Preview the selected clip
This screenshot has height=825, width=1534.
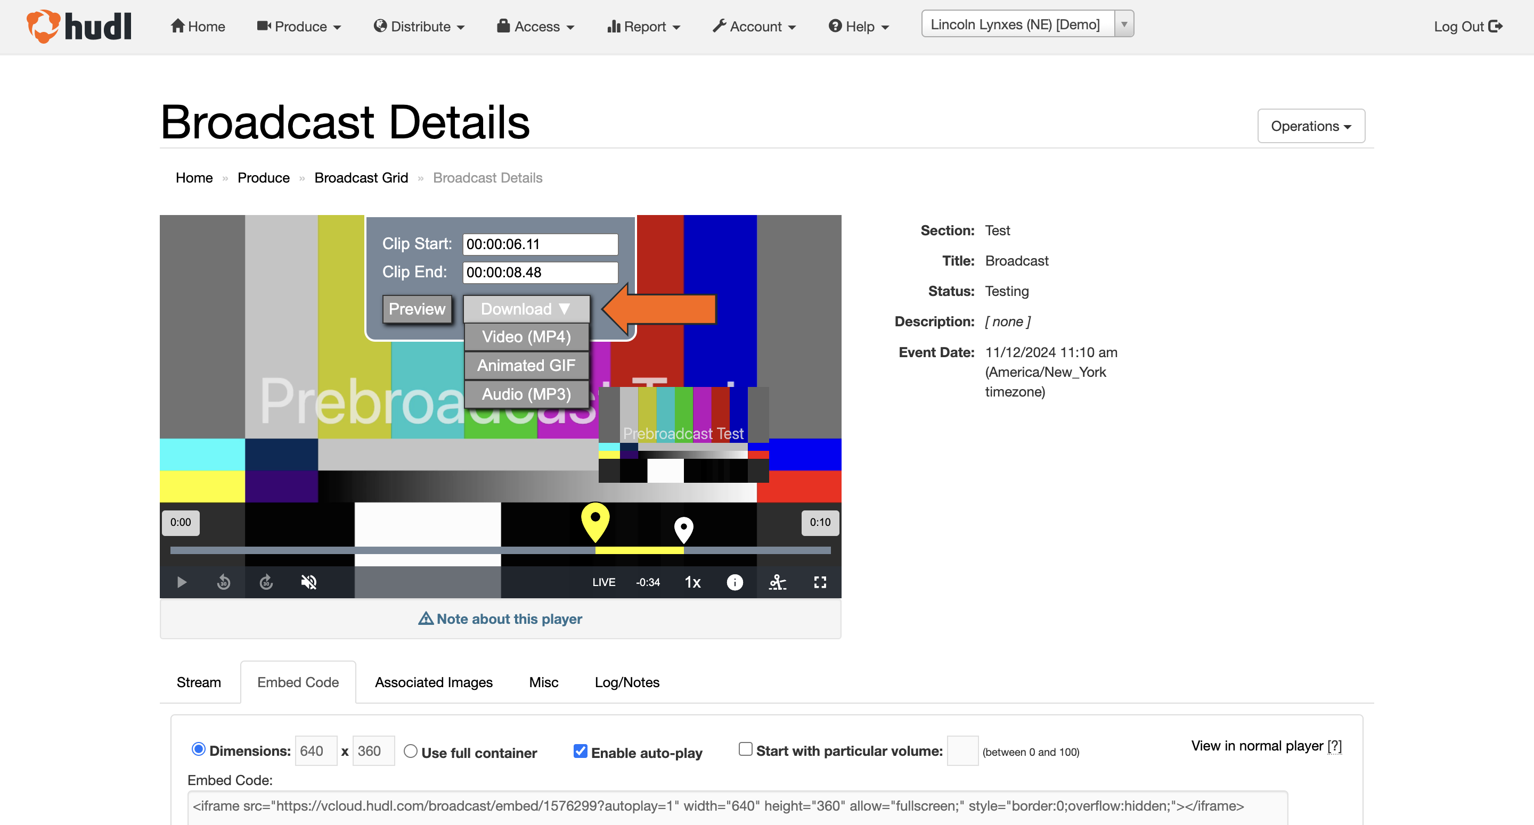(417, 309)
